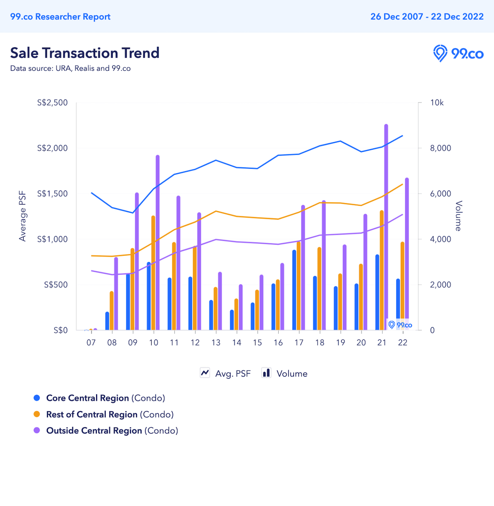Click the year 22 label on x-axis
The image size is (494, 506).
402,342
